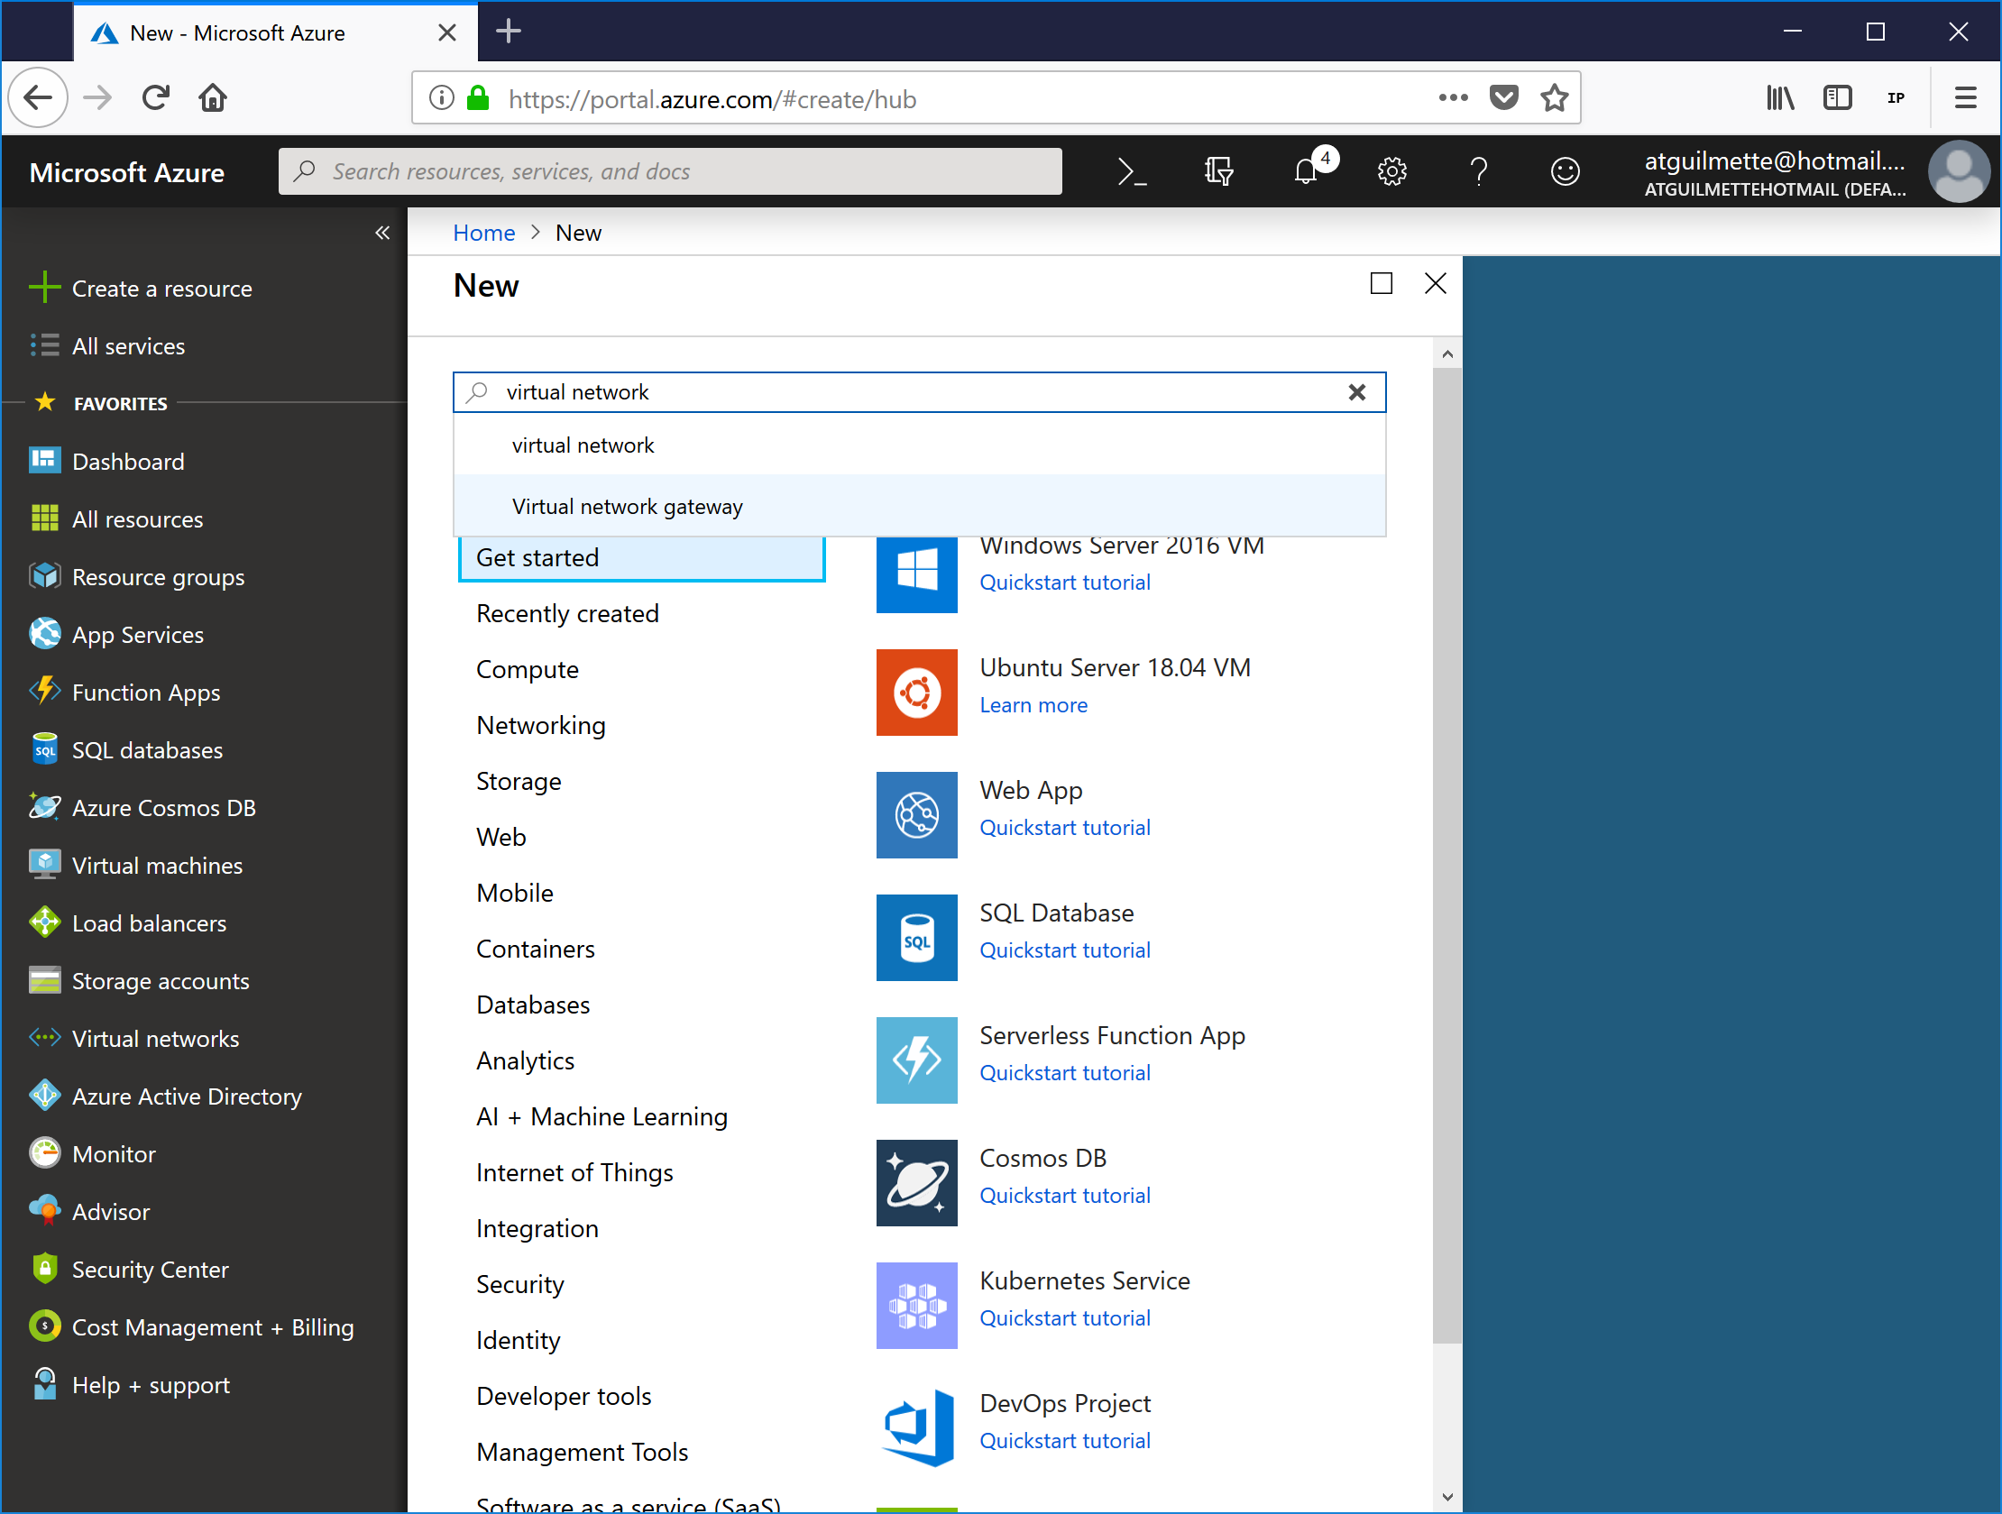Click the Cosmos DB planet icon
Image resolution: width=2002 pixels, height=1514 pixels.
[916, 1183]
